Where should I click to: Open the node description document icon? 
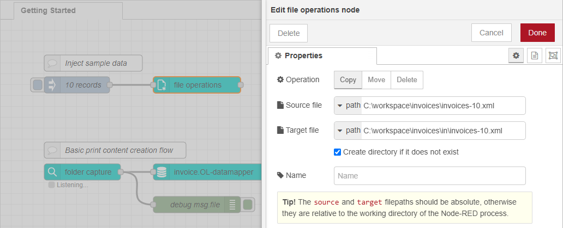534,56
